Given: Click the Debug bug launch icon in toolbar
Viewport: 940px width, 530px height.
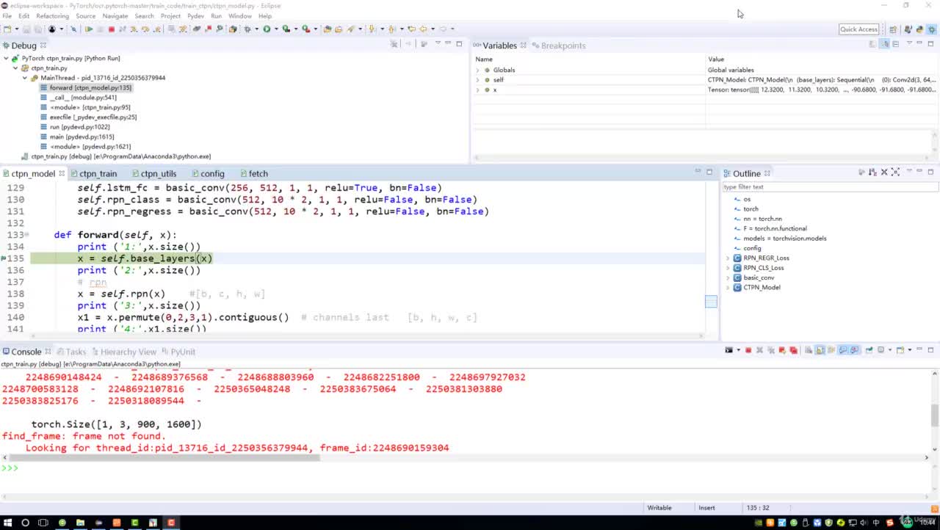Looking at the screenshot, I should click(247, 29).
